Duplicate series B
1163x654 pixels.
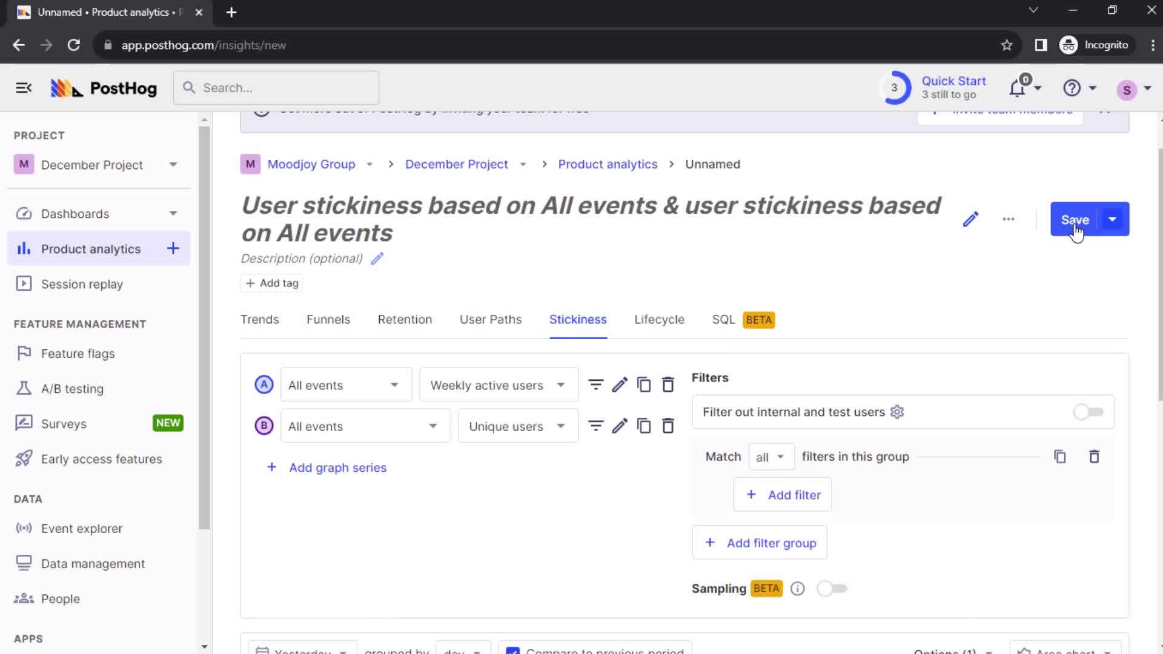click(x=644, y=426)
